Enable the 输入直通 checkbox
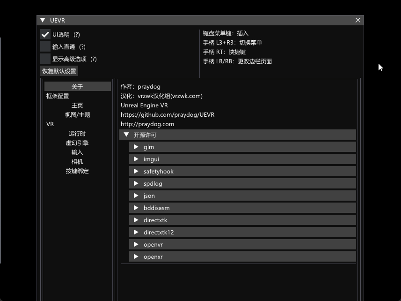401x301 pixels. (x=45, y=46)
